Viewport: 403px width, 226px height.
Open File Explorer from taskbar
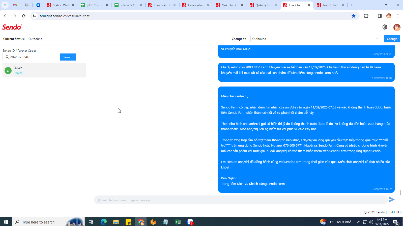tap(116, 222)
